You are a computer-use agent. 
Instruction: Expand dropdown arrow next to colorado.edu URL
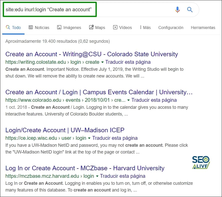click(x=128, y=100)
